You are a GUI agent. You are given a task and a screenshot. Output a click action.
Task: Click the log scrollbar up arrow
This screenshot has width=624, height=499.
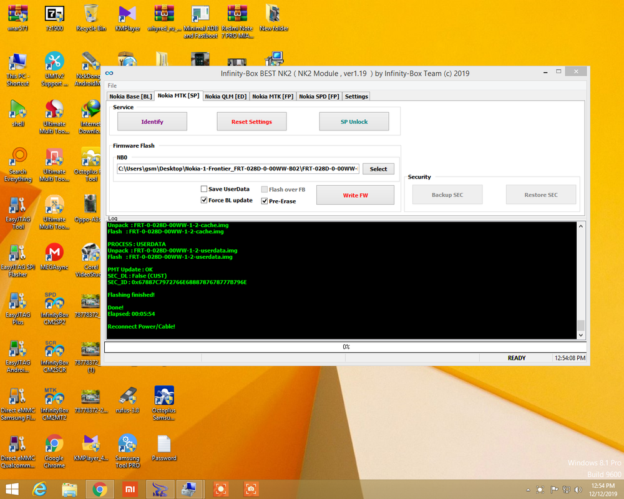pyautogui.click(x=580, y=226)
